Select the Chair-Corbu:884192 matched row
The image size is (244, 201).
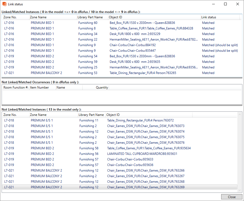click(x=132, y=45)
